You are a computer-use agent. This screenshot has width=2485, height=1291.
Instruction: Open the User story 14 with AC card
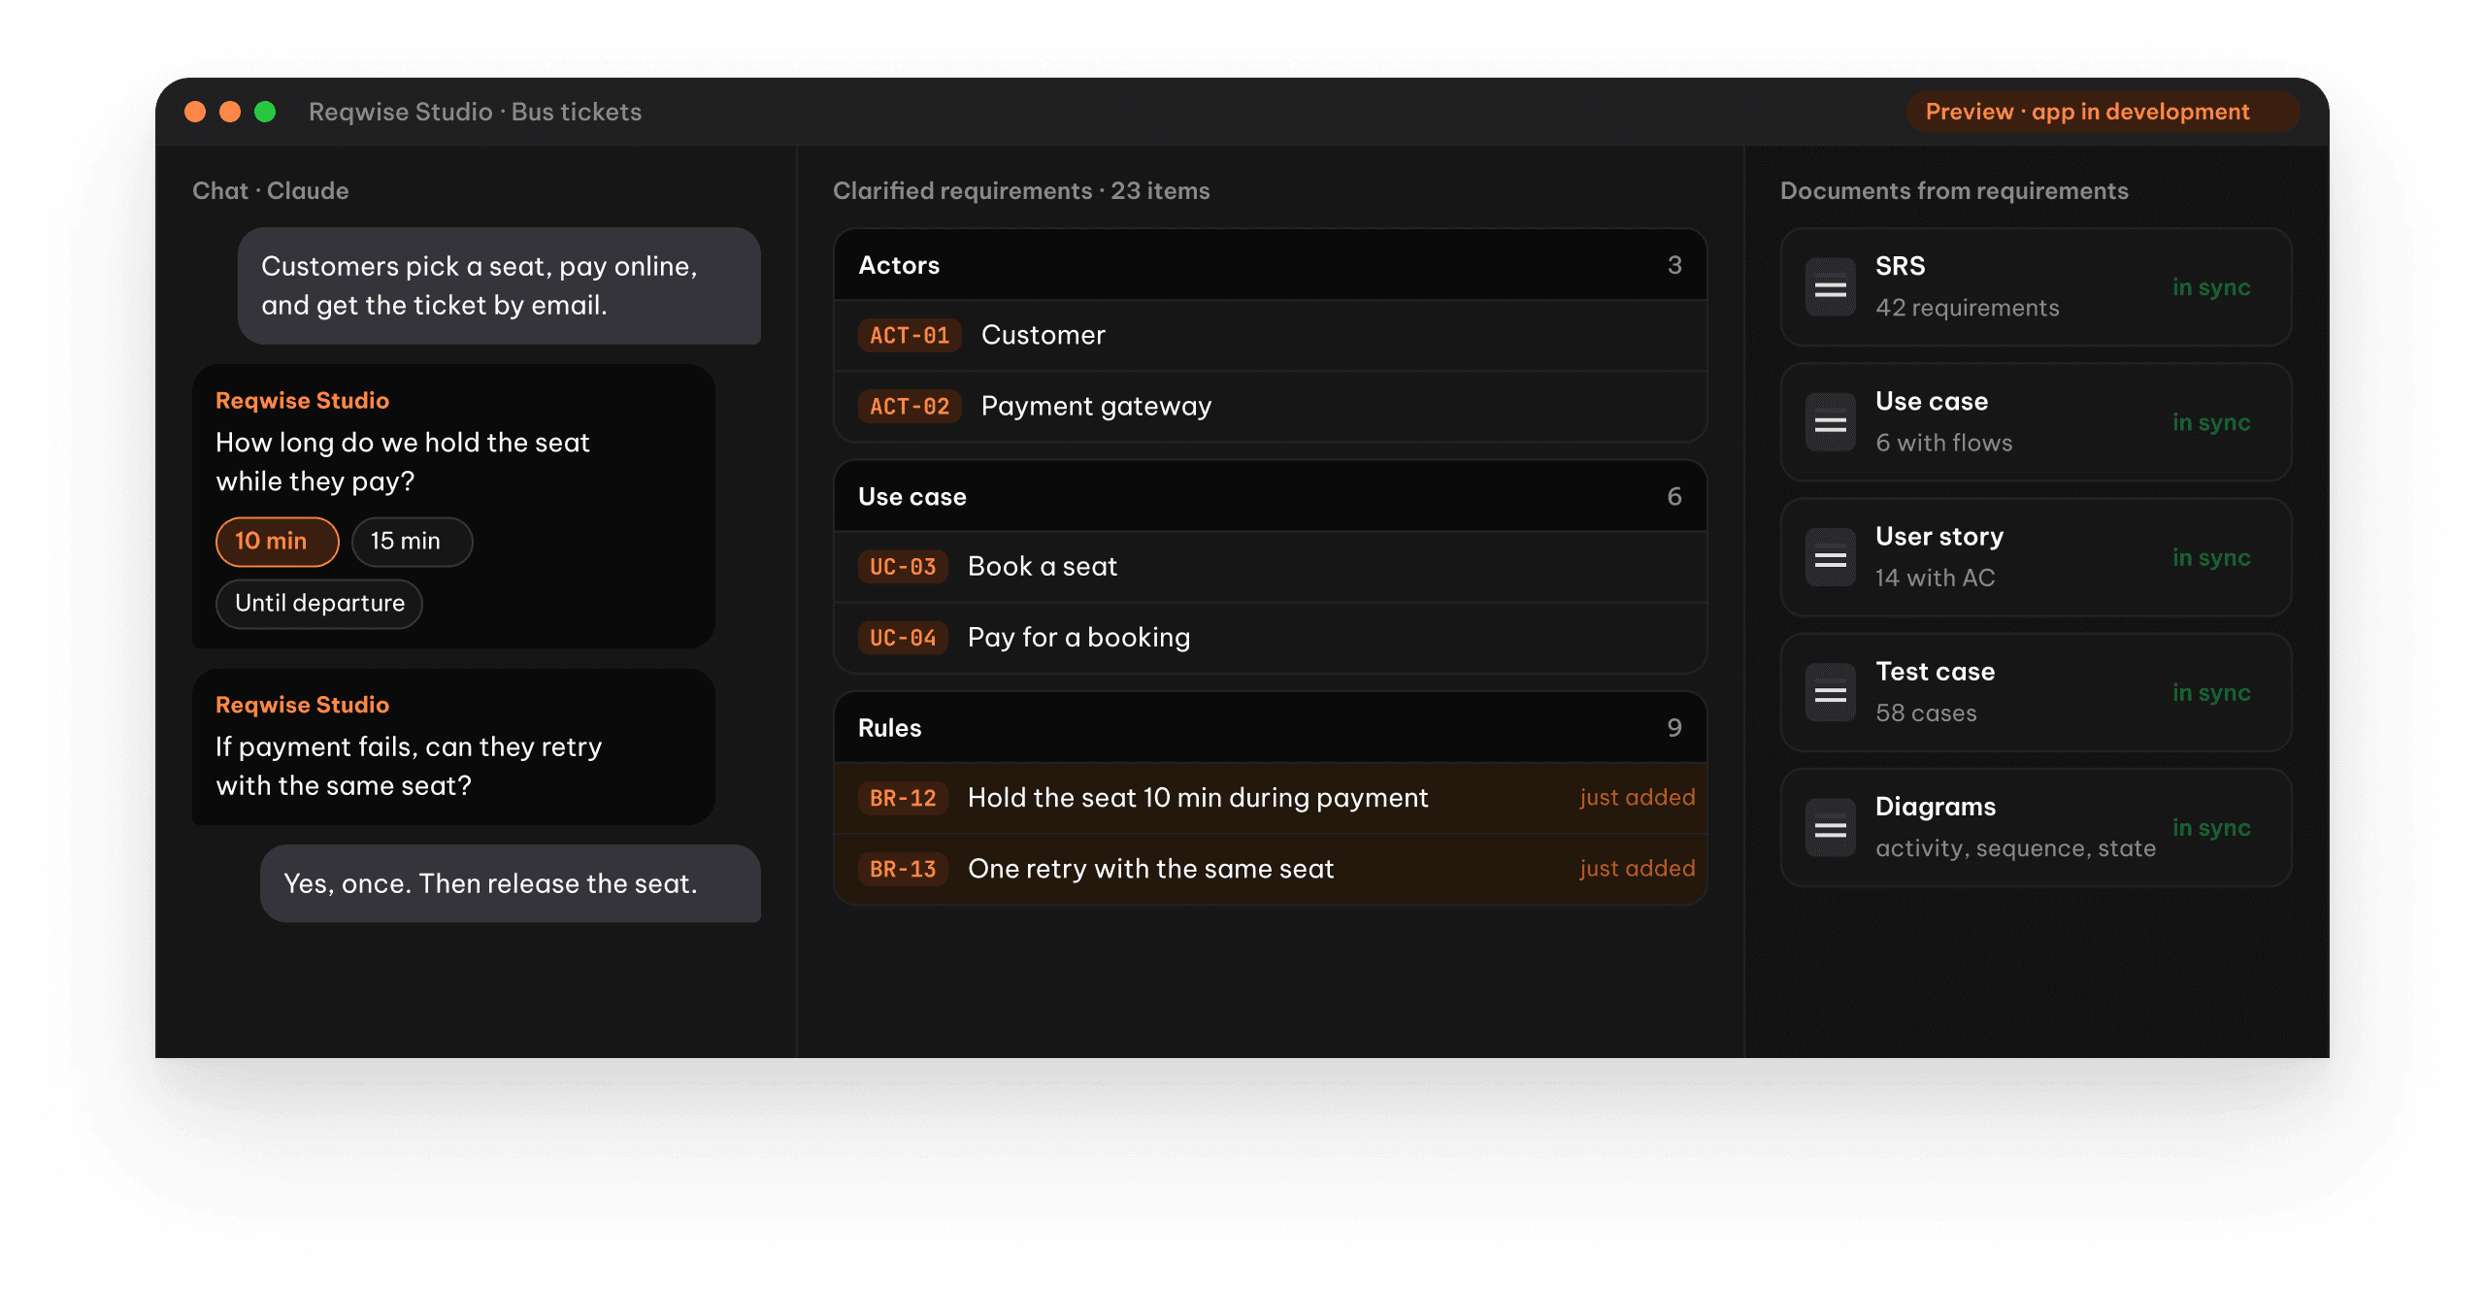coord(2036,557)
